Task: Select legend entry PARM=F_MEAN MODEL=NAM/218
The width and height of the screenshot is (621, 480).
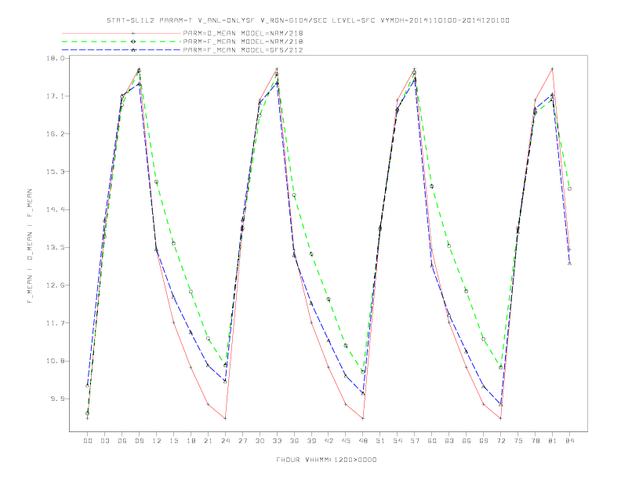Action: click(x=243, y=42)
